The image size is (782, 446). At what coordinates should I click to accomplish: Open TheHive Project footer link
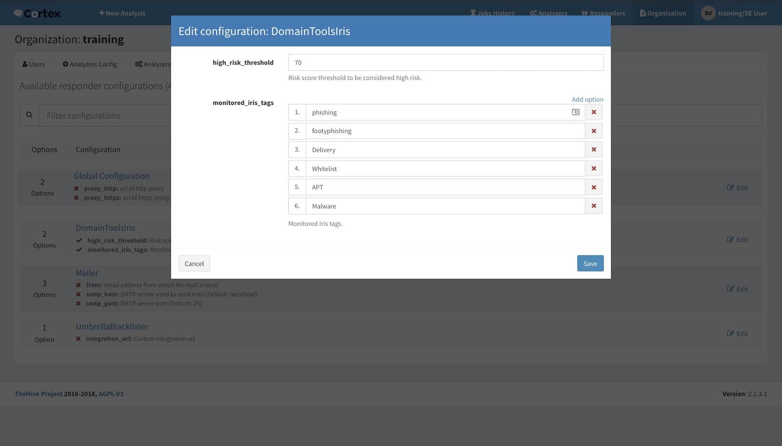tap(39, 394)
